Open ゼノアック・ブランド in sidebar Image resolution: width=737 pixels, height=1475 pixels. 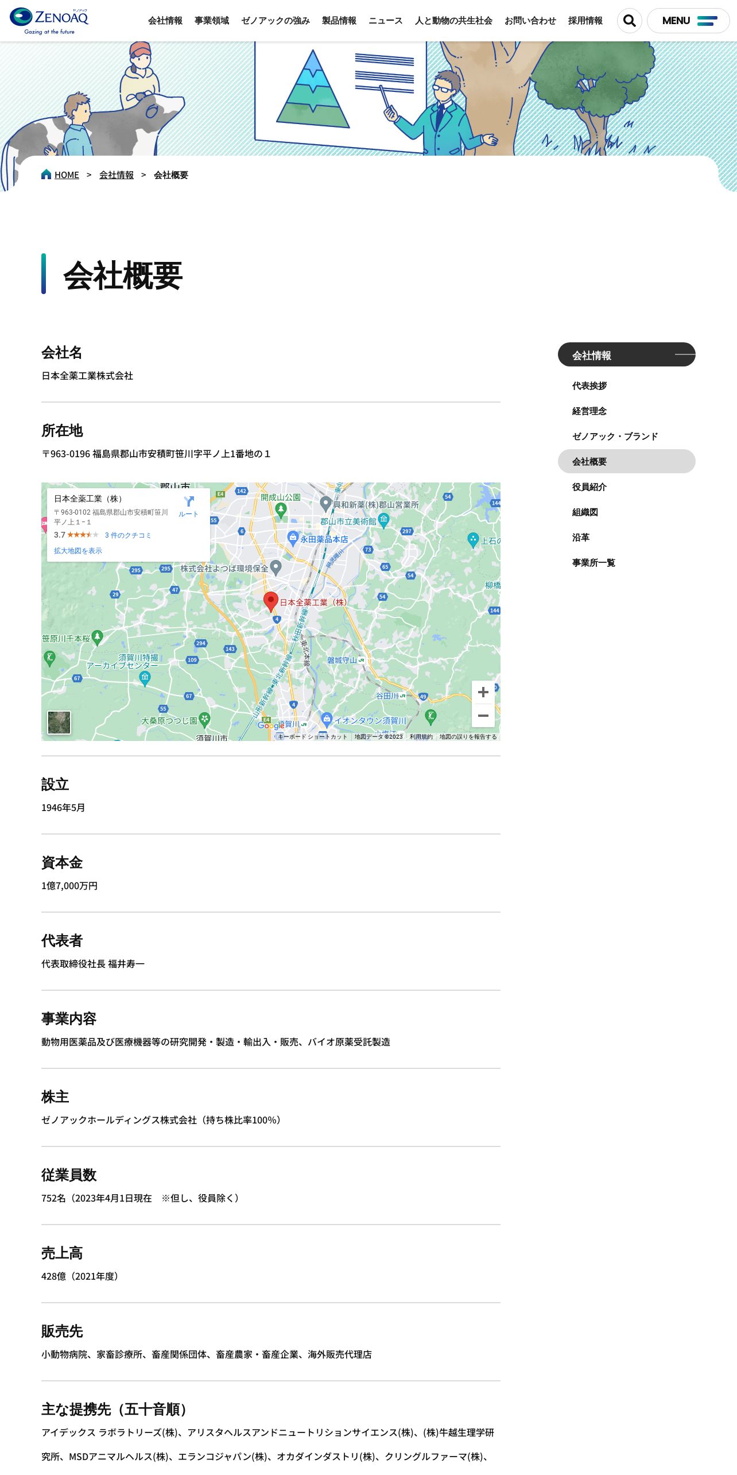[615, 436]
